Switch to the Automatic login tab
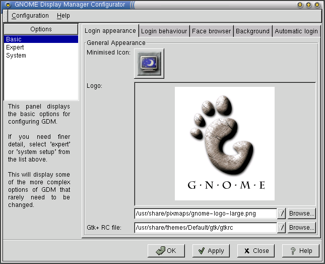325x264 pixels. coord(296,31)
